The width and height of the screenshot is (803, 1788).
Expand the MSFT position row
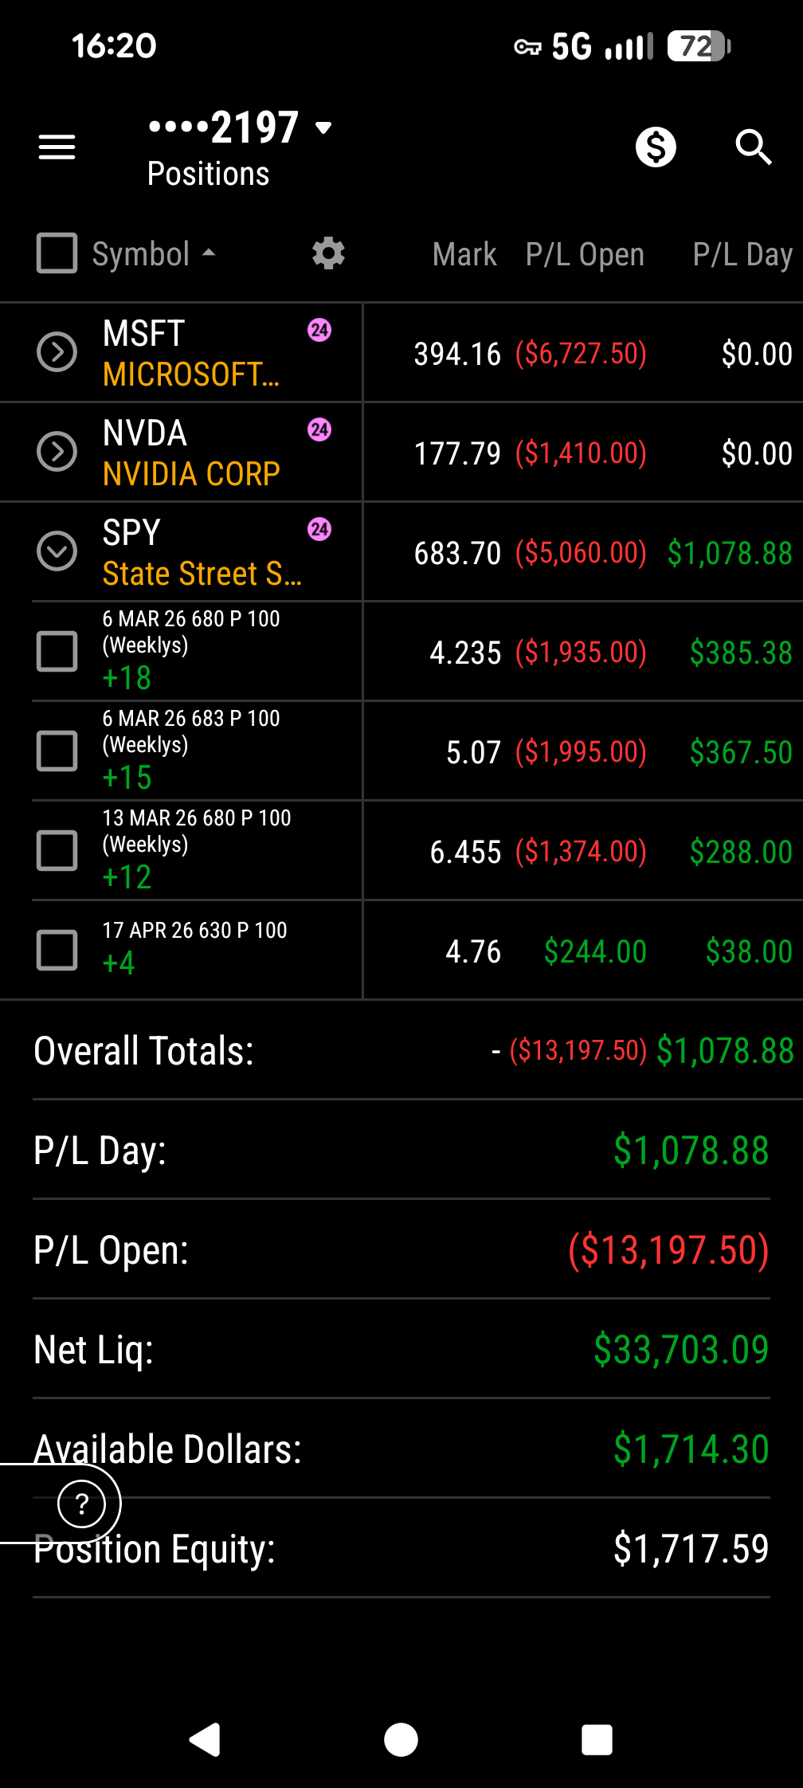coord(57,352)
